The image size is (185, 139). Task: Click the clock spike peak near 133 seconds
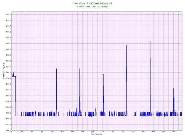(56, 69)
